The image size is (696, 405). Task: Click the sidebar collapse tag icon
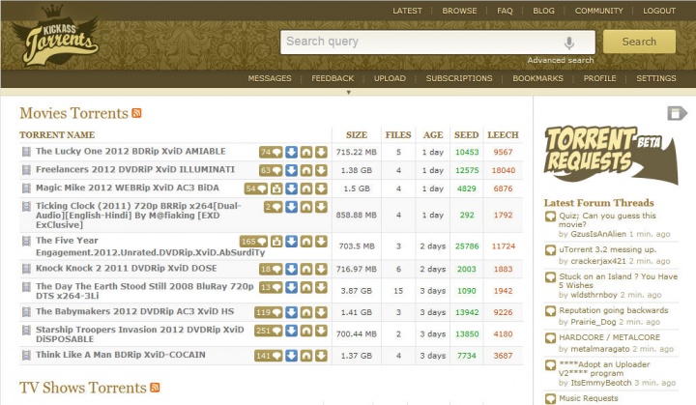click(677, 113)
